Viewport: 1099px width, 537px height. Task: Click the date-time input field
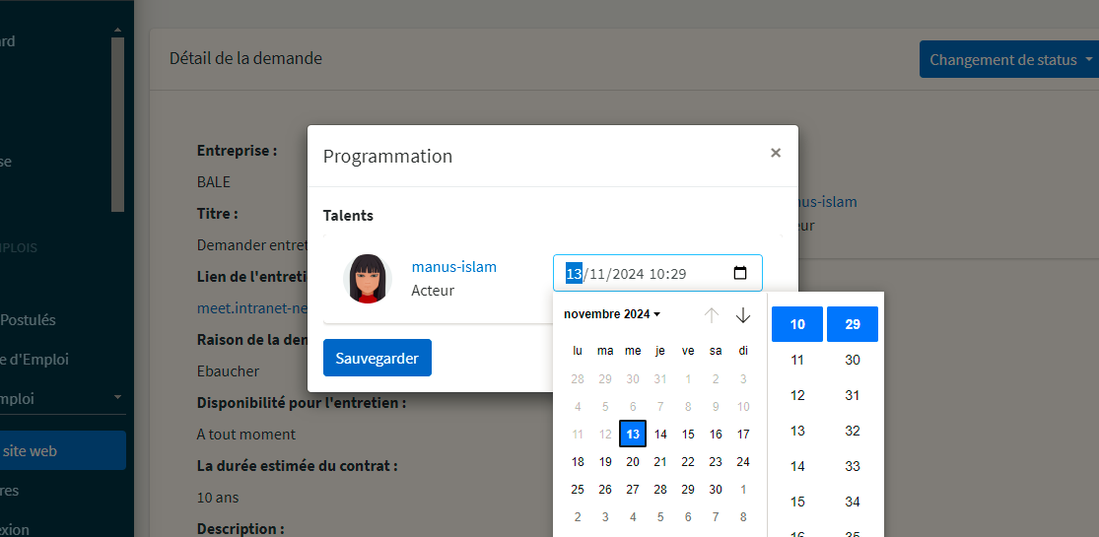click(657, 273)
